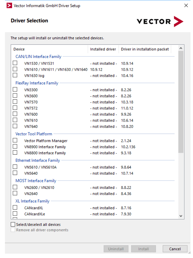Click the scrollbar up arrow
The height and width of the screenshot is (258, 193).
tap(181, 48)
